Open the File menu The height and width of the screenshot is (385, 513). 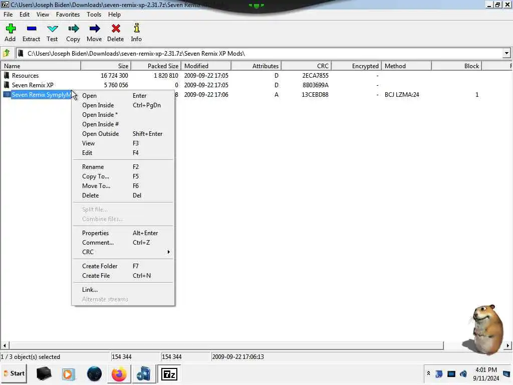(x=8, y=15)
